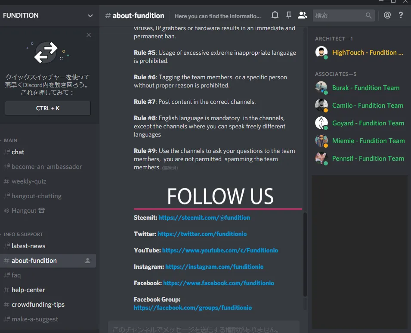The width and height of the screenshot is (411, 333).
Task: Select HighTouch - Fundition member name
Action: click(368, 53)
